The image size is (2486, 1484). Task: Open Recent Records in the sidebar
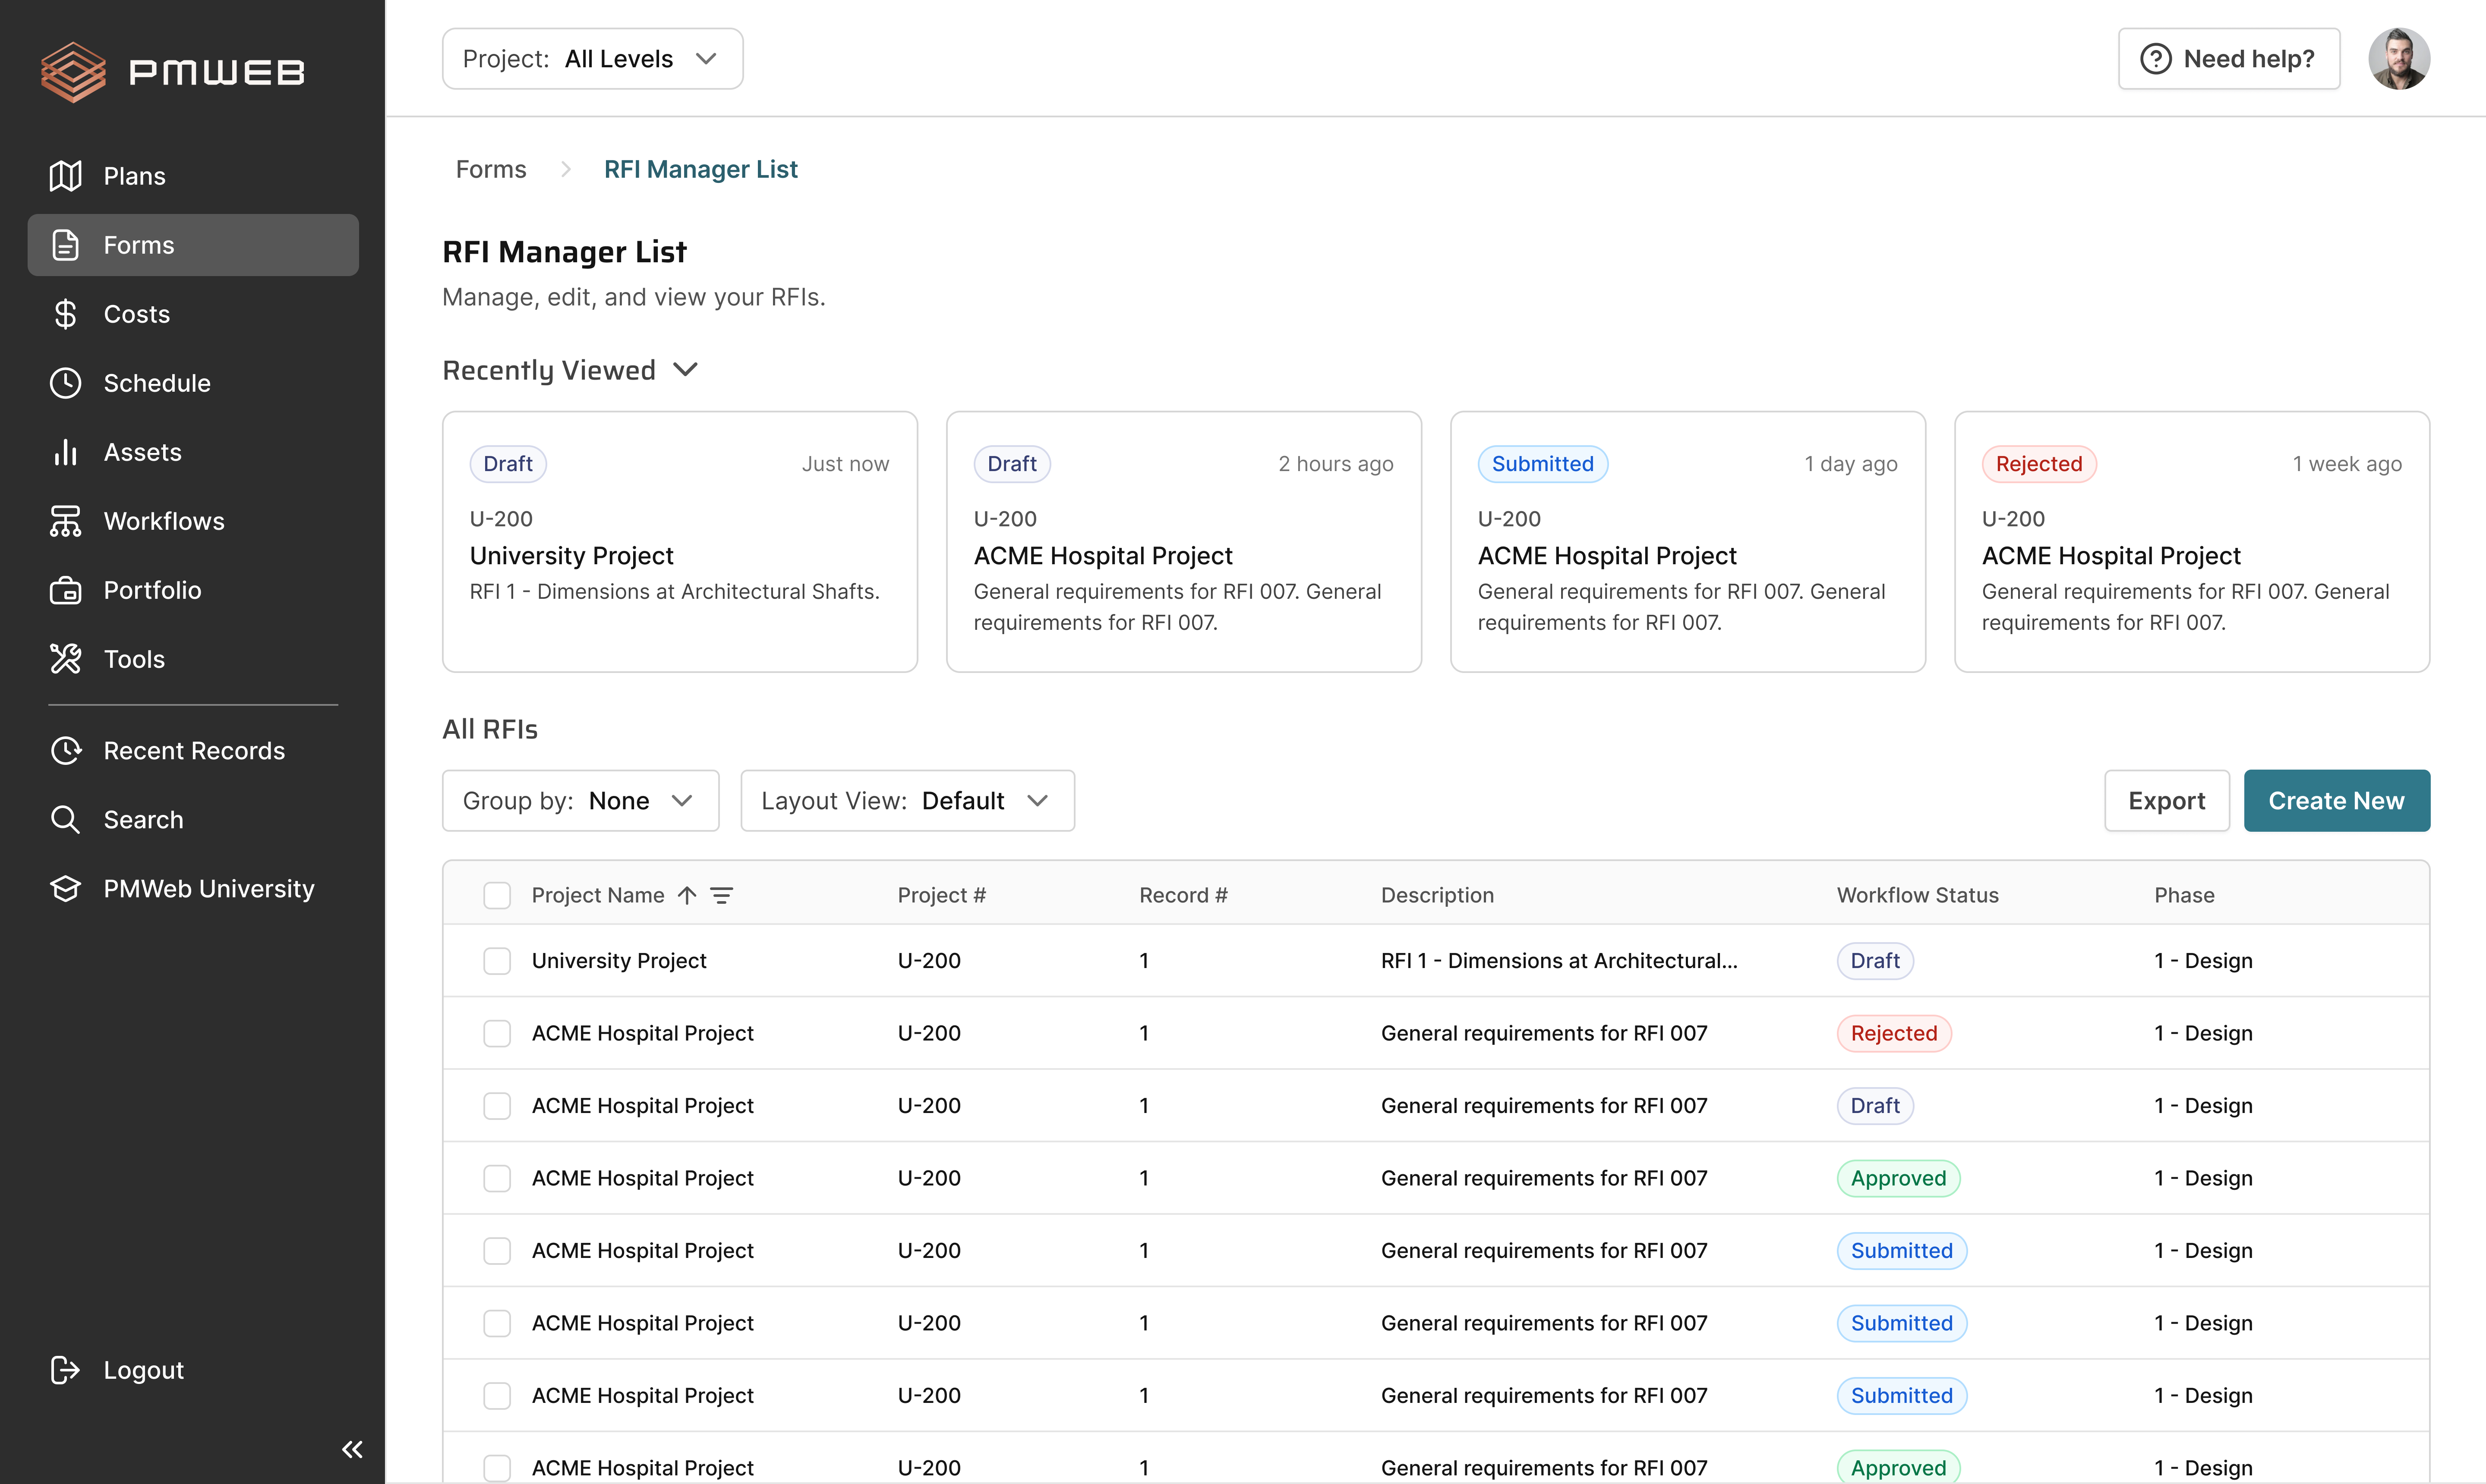pos(193,751)
